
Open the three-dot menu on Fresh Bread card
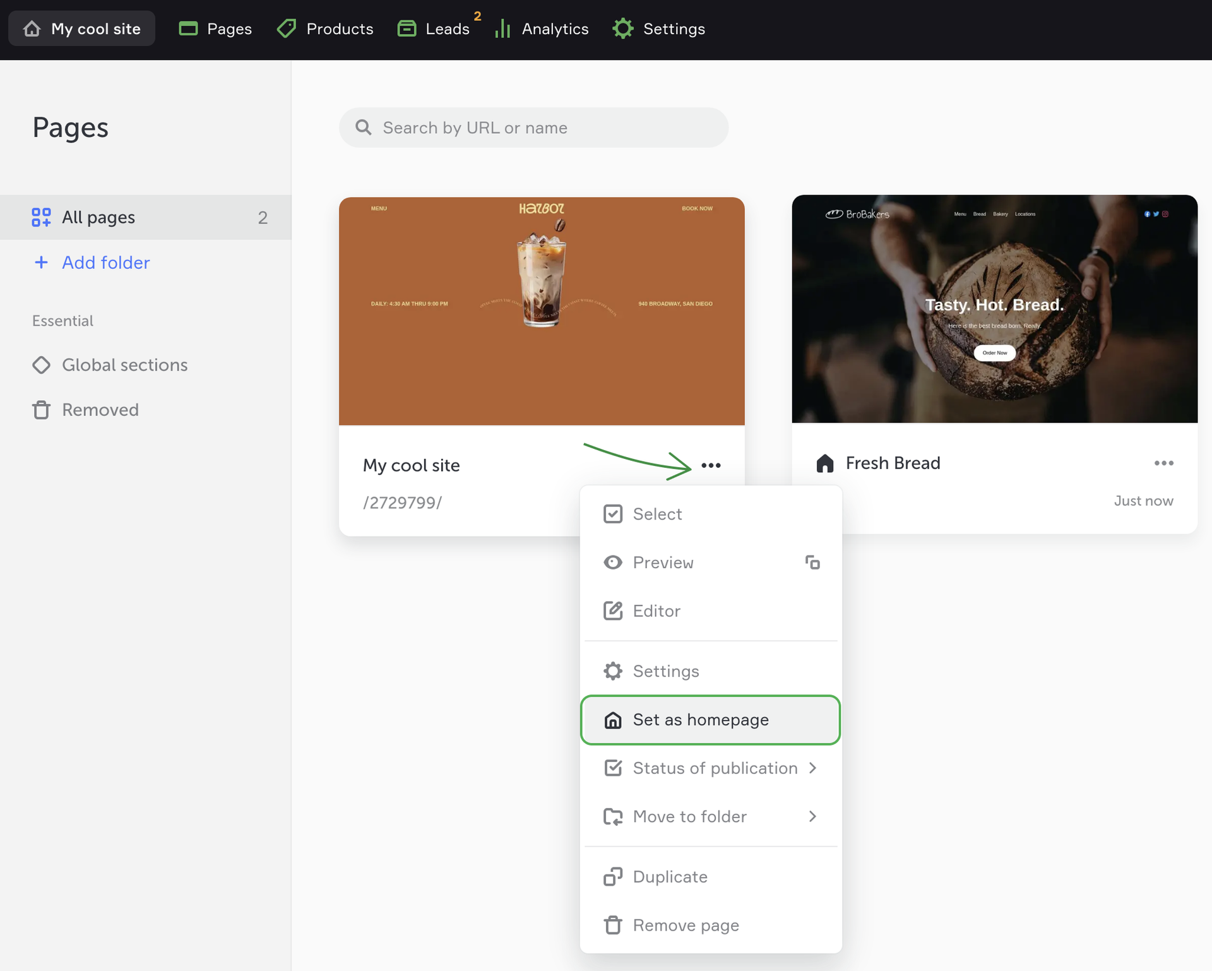click(x=1163, y=463)
